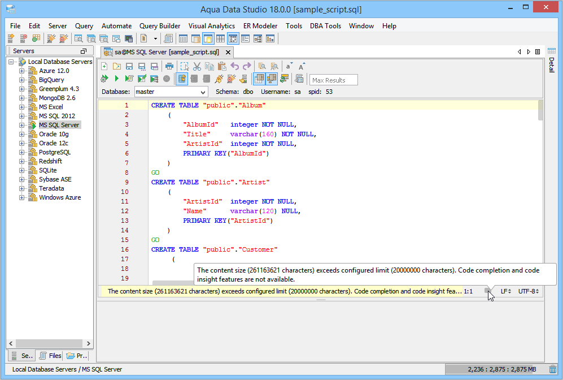Open the Visual Analytics menu
The height and width of the screenshot is (380, 563).
point(212,26)
